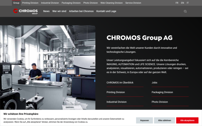
Task: Open Arbeiten bei Chromos menu
Action: [81, 11]
